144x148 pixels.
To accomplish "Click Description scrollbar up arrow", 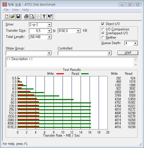I will pos(136,60).
